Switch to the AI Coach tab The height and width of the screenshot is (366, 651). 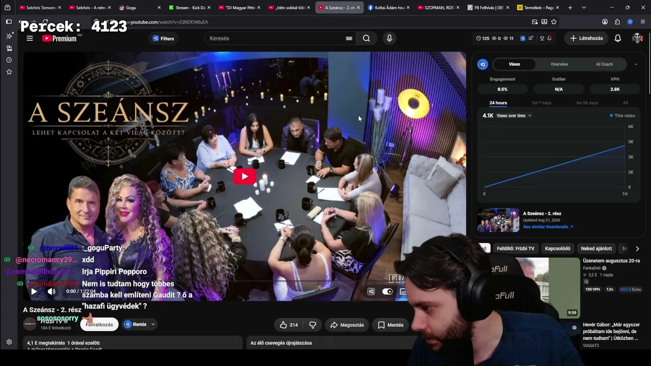pyautogui.click(x=604, y=64)
